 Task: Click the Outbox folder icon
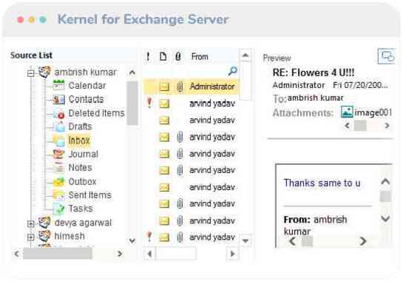(59, 181)
